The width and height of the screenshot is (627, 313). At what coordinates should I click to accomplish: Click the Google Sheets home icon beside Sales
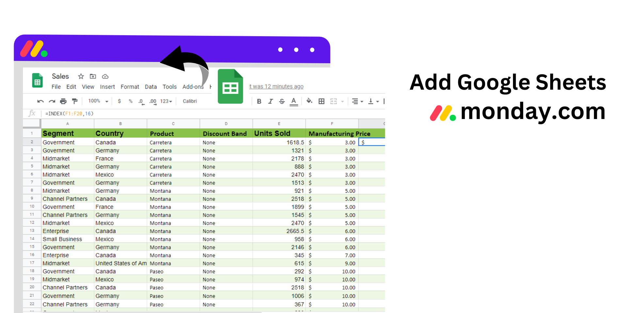(x=37, y=80)
